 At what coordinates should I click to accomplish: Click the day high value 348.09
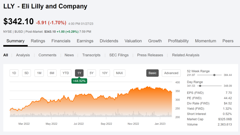click(x=228, y=86)
